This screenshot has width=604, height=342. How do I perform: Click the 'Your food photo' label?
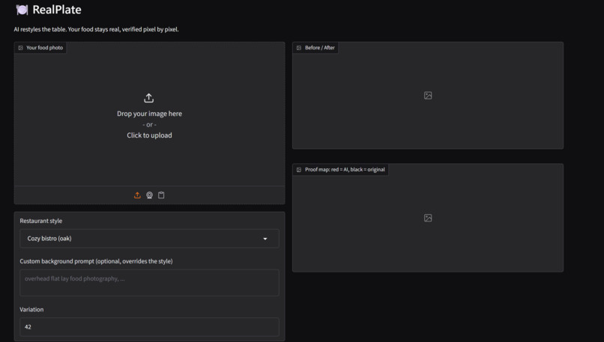coord(45,48)
